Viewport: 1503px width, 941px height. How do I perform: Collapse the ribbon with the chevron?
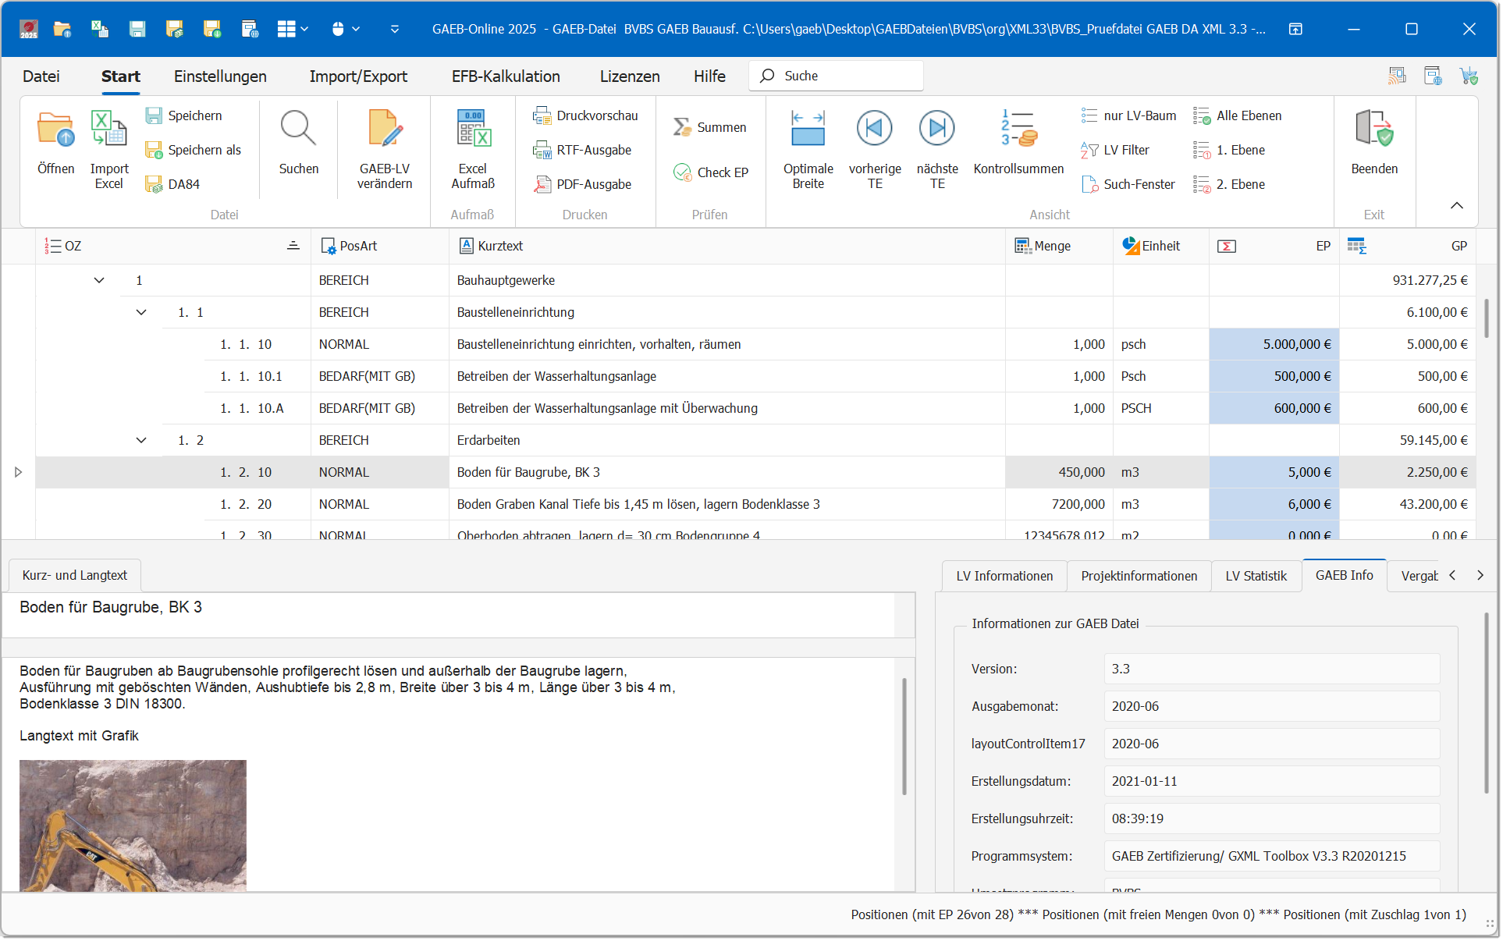[1456, 205]
